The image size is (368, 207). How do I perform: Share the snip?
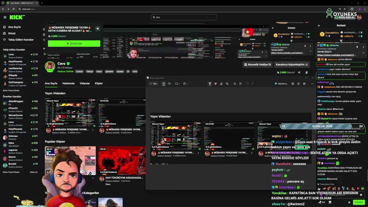[304, 84]
